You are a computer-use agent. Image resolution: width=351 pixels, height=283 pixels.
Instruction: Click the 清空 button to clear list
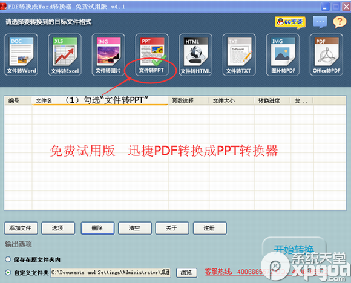[x=135, y=228]
